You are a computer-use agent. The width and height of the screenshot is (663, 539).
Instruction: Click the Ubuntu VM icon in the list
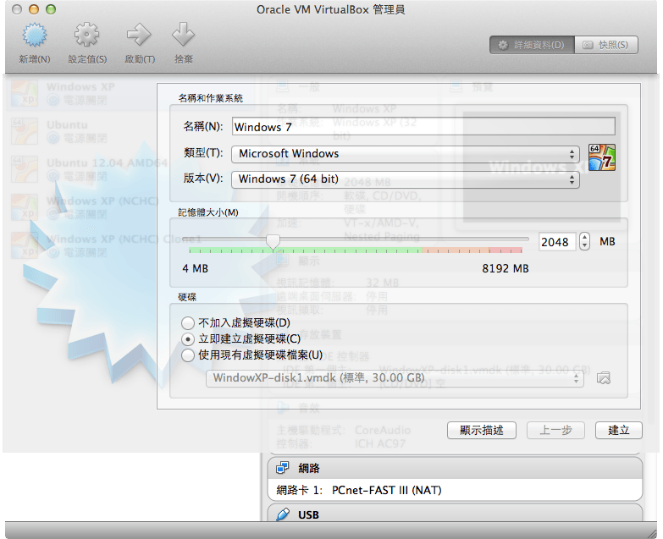coord(24,131)
